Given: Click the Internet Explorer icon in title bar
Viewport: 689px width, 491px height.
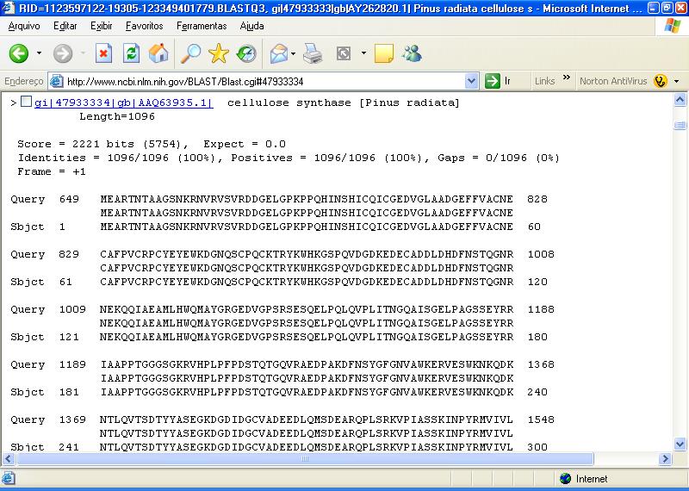Looking at the screenshot, I should [x=9, y=8].
